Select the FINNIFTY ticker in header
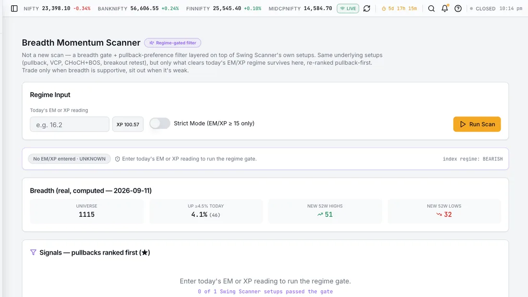Viewport: 528px width, 297px height. click(x=224, y=9)
